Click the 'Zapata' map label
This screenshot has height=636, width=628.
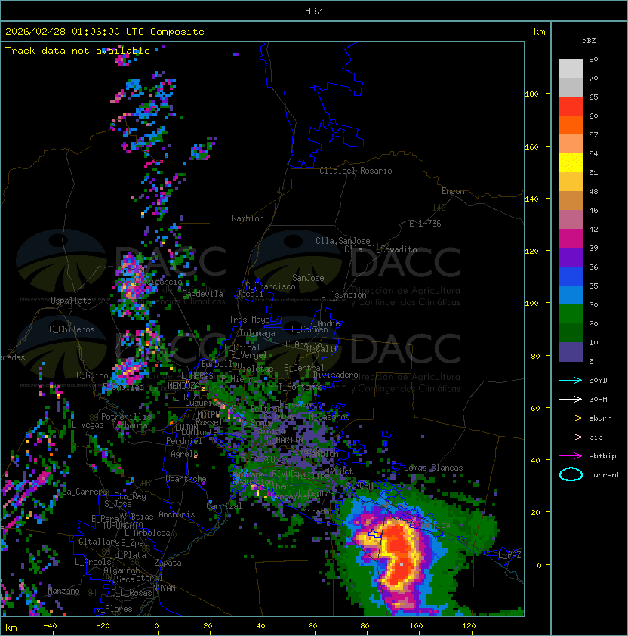[x=168, y=563]
